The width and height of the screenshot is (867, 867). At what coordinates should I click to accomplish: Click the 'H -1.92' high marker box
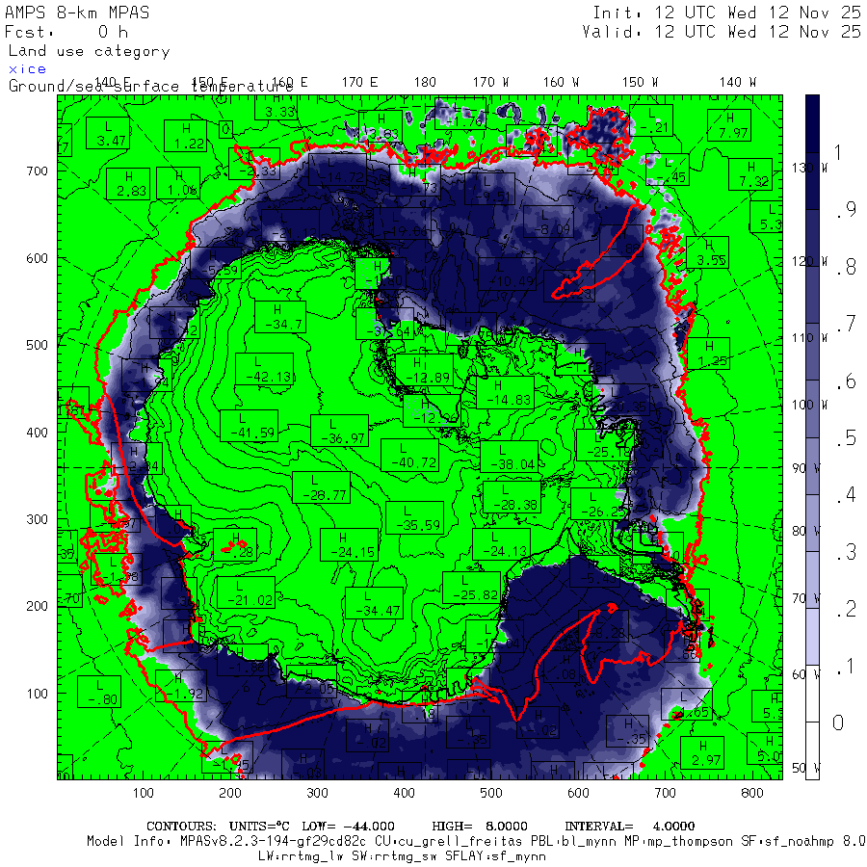pyautogui.click(x=181, y=686)
